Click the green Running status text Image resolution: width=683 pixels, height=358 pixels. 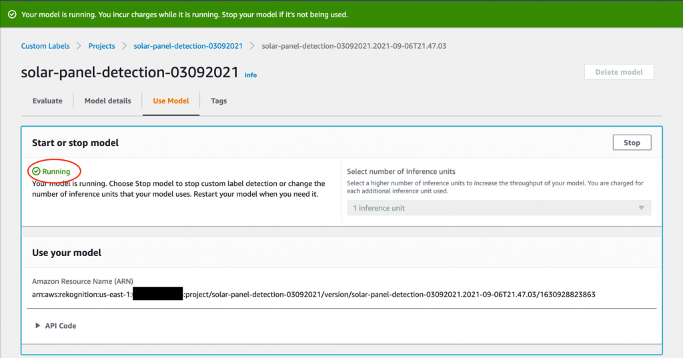(x=56, y=171)
